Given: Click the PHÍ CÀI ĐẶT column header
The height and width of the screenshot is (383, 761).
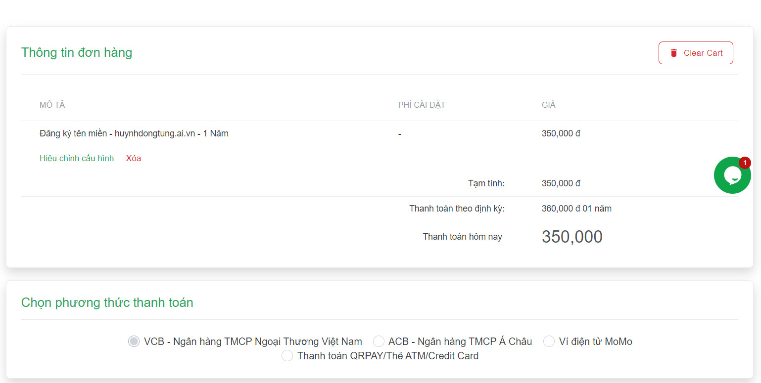Looking at the screenshot, I should 422,105.
